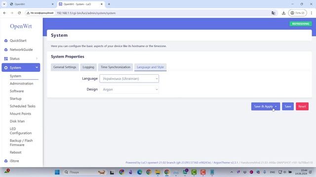
Task: Expand the Status menu section
Action: click(x=21, y=59)
